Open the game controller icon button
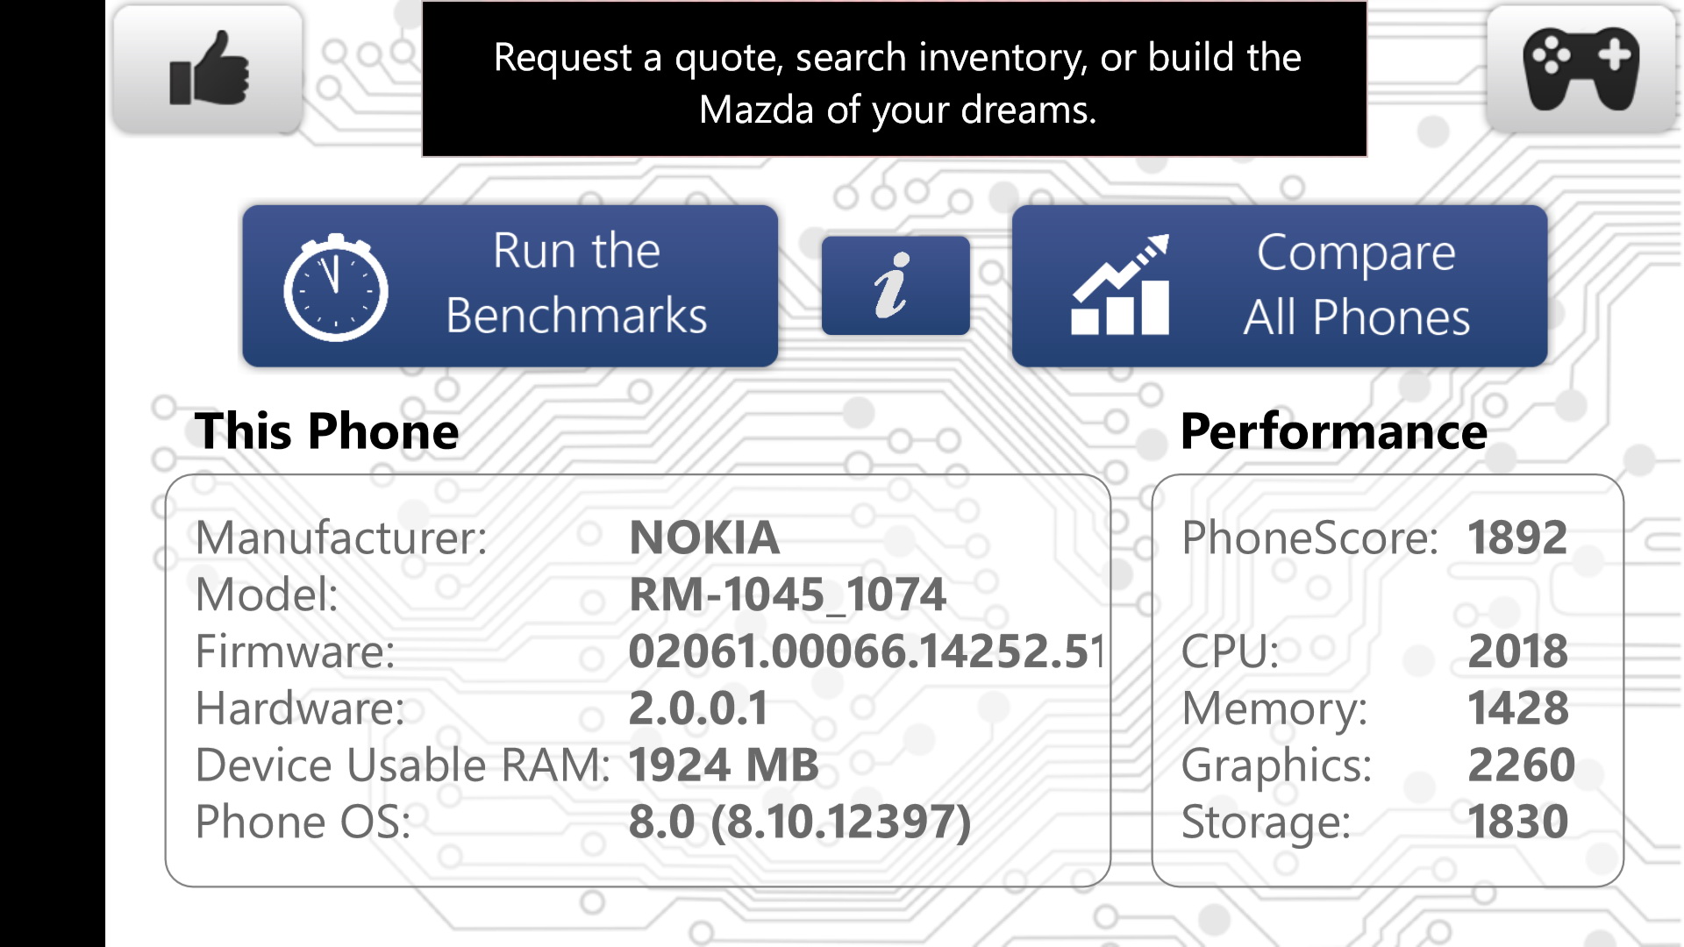 tap(1581, 68)
